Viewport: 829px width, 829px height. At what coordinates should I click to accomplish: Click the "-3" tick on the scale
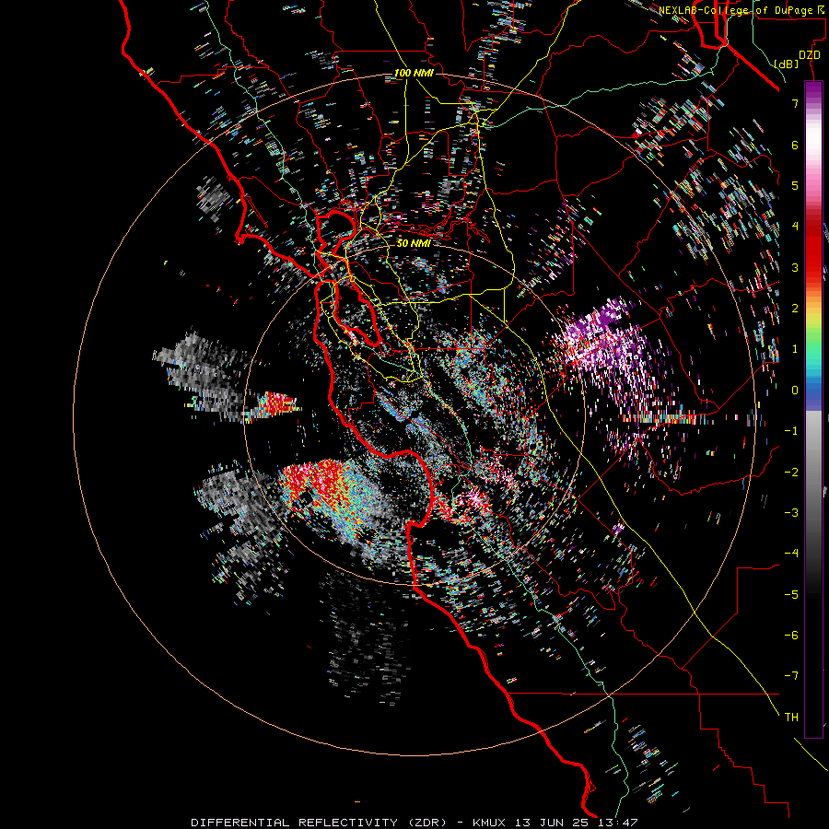[x=791, y=513]
